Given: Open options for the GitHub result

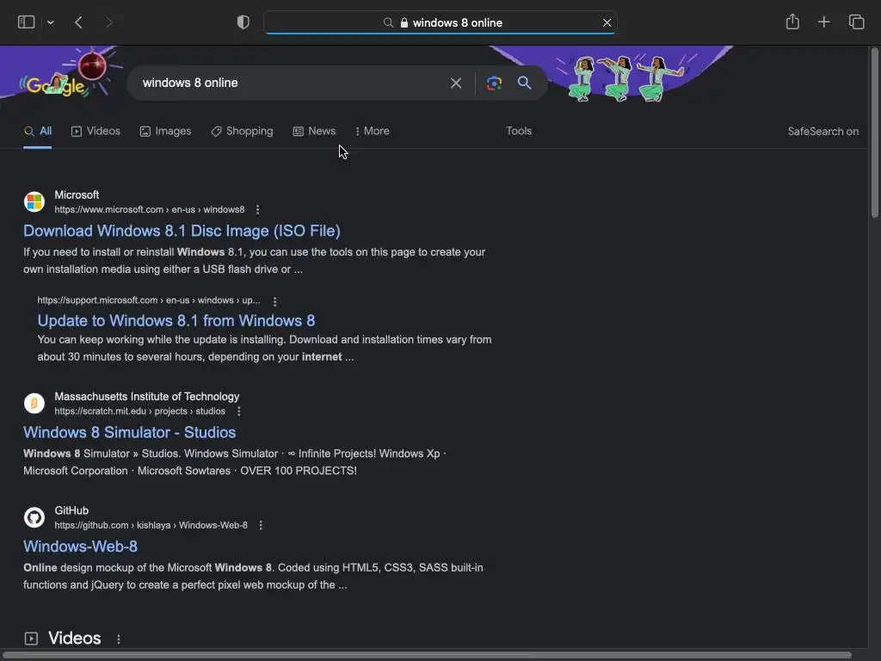Looking at the screenshot, I should tap(261, 526).
